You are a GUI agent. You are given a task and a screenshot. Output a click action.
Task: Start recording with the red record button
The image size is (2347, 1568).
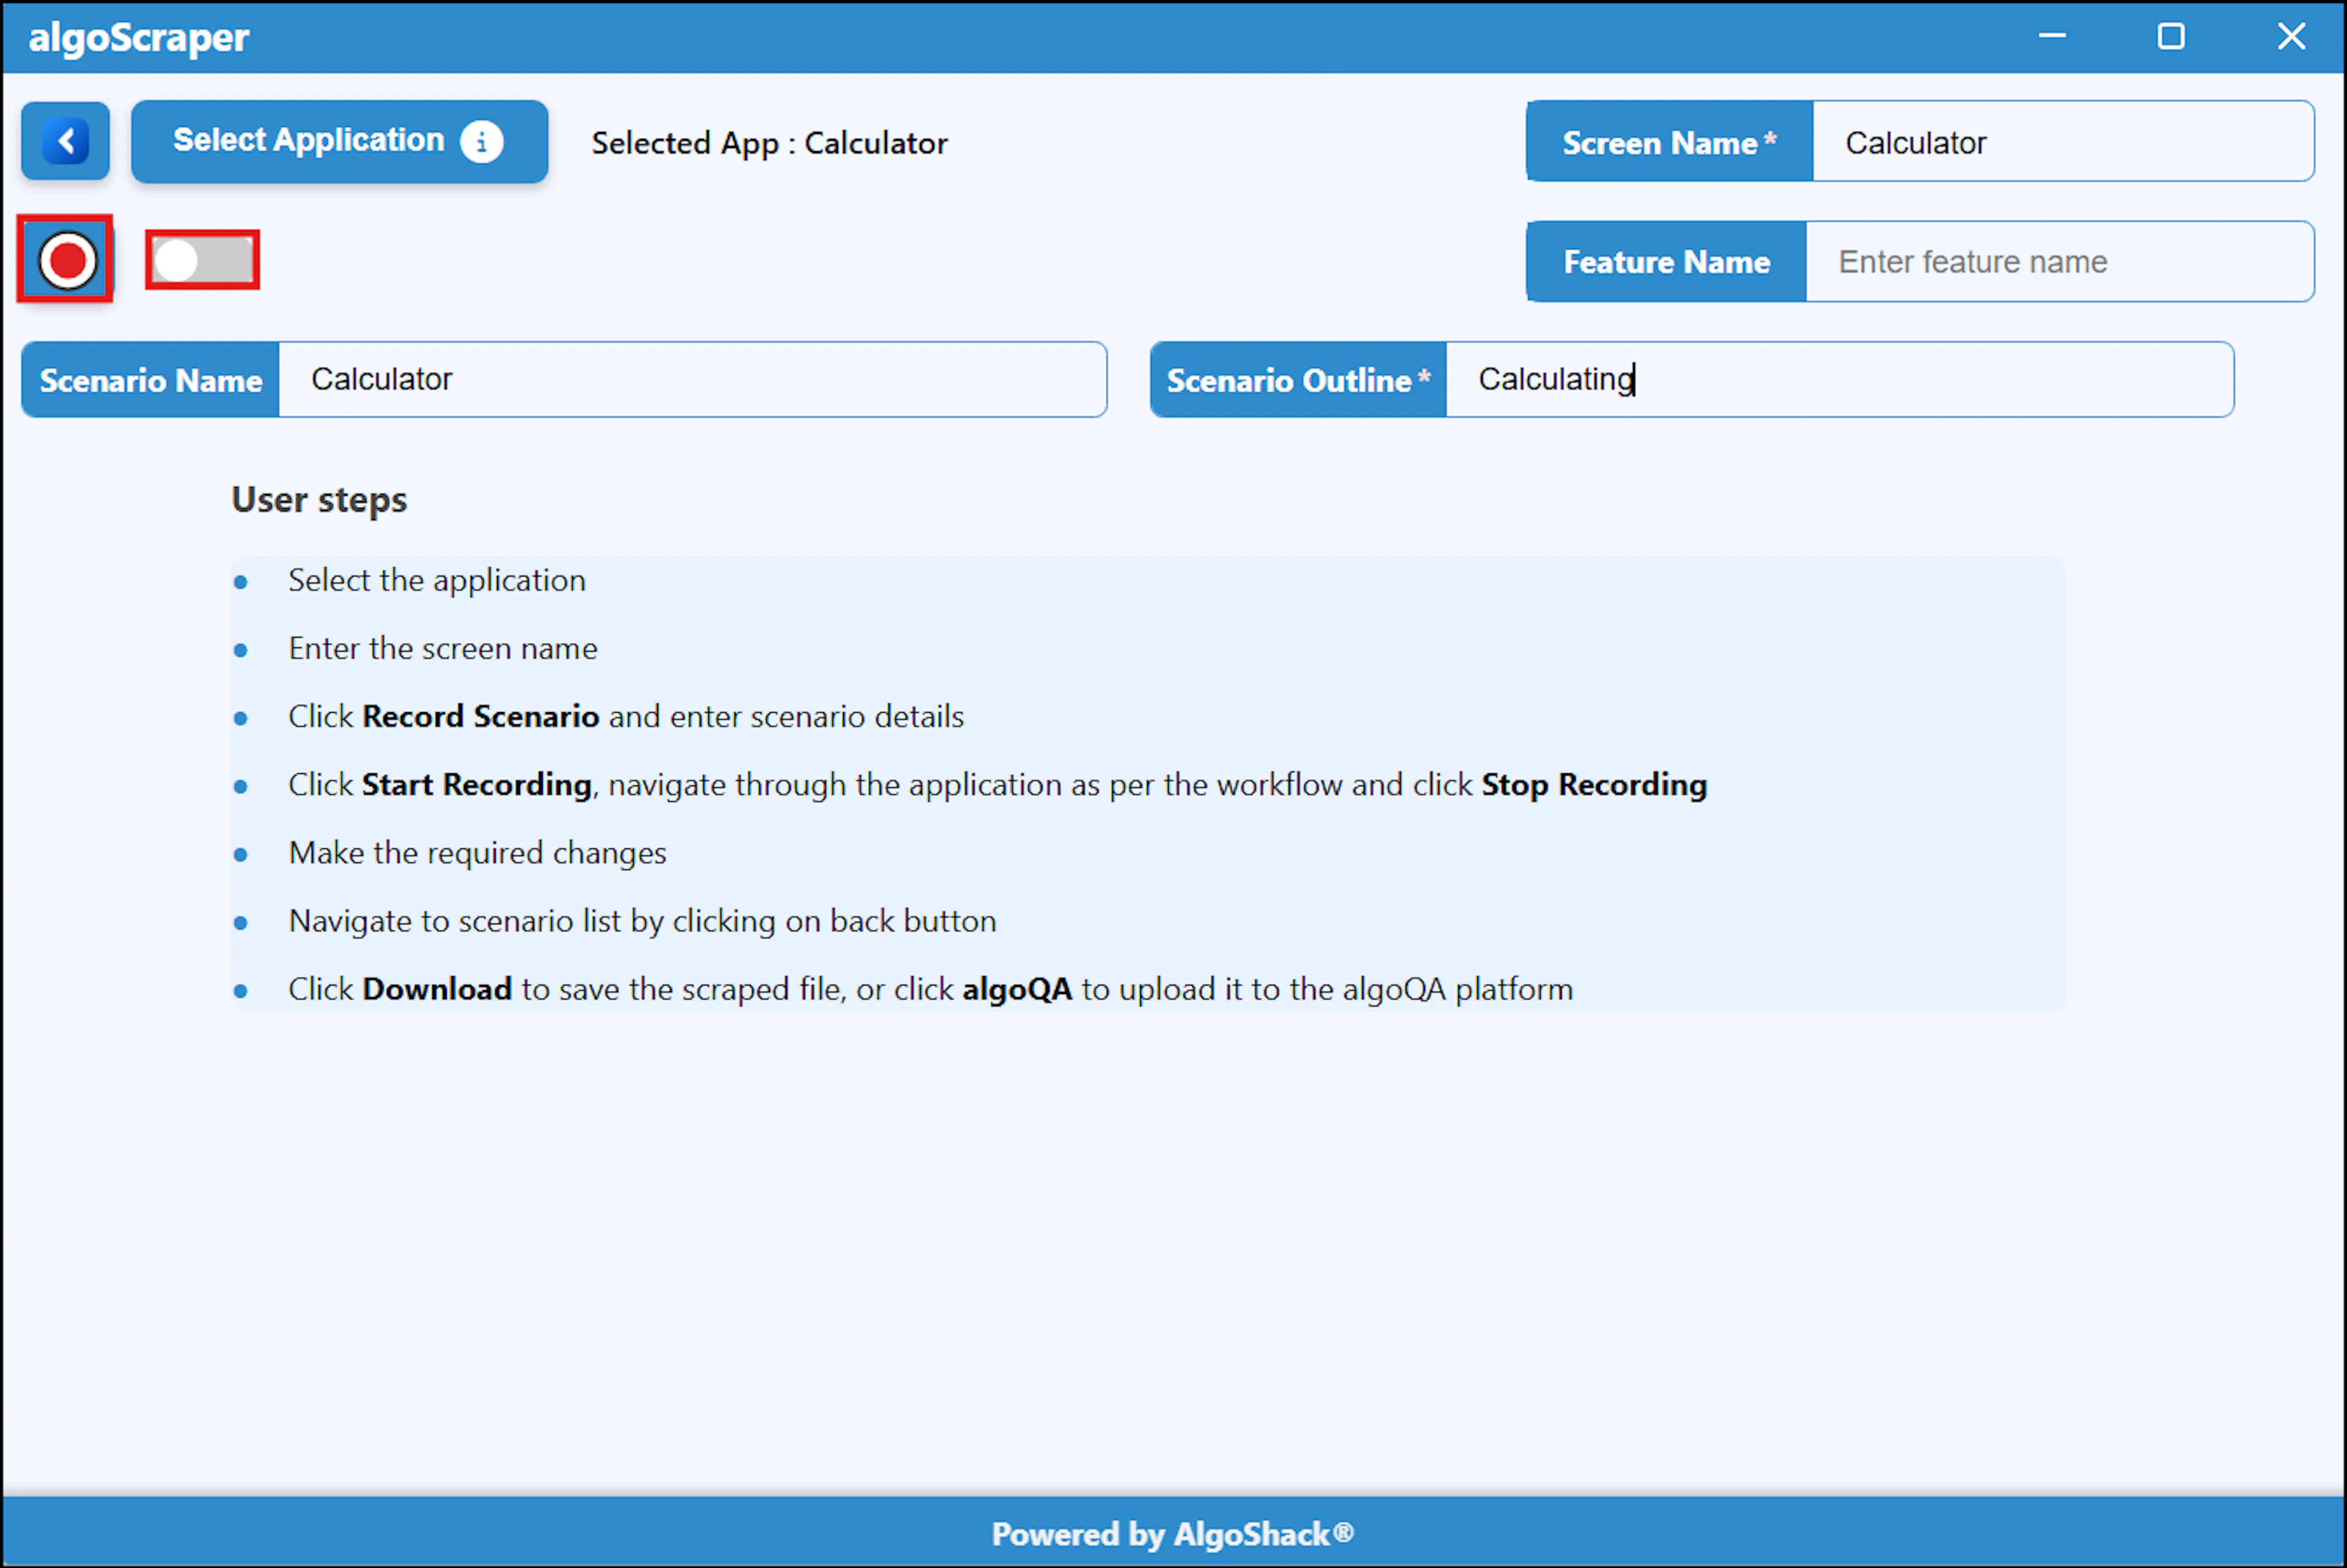tap(66, 260)
